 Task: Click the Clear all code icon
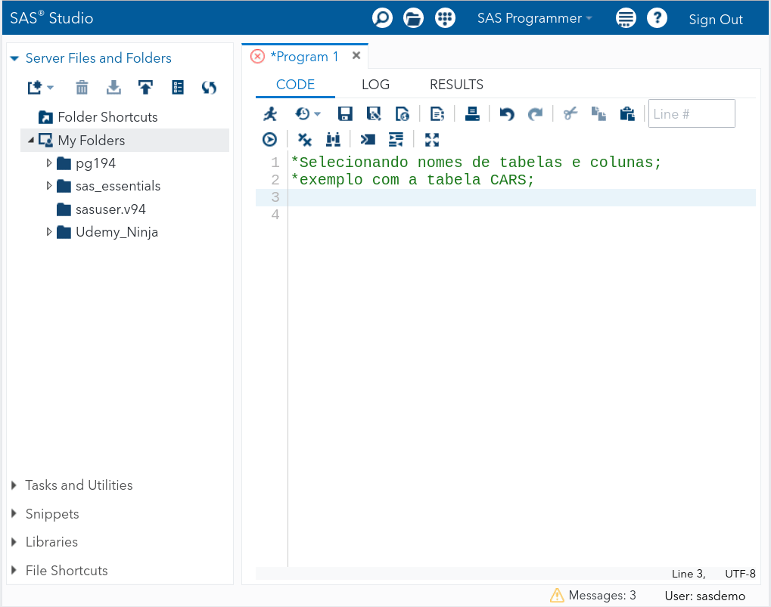coord(304,140)
